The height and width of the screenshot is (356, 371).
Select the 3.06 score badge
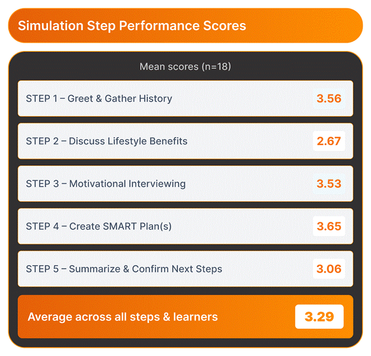click(329, 269)
